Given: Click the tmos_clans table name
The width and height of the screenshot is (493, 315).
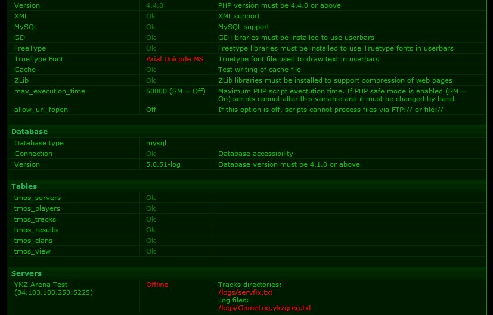Looking at the screenshot, I should 33,241.
